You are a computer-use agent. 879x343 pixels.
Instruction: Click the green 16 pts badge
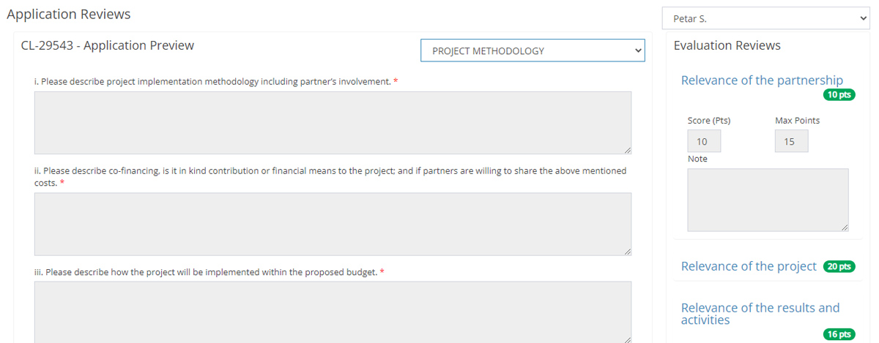tap(839, 334)
